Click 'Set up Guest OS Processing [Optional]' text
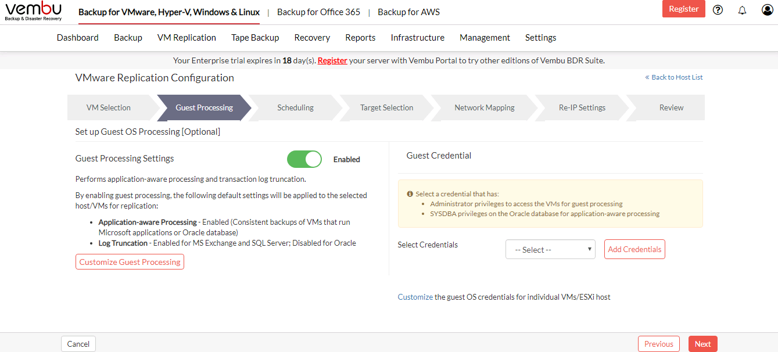This screenshot has height=352, width=778. coord(148,132)
